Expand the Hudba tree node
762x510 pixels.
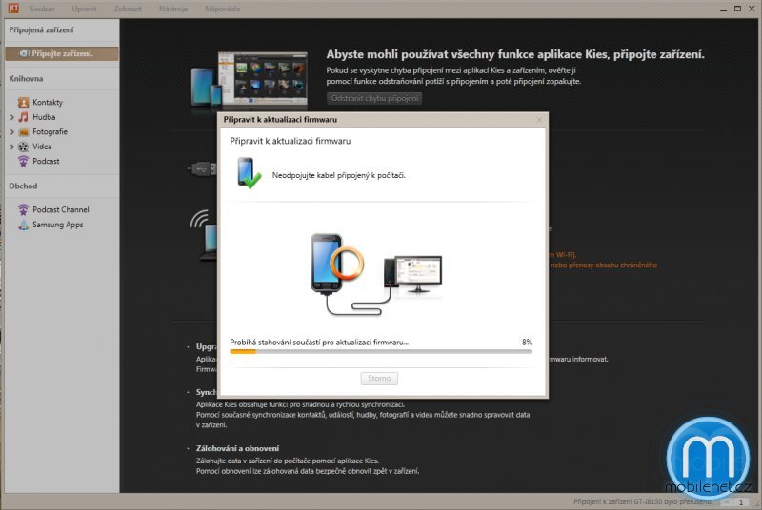[12, 117]
